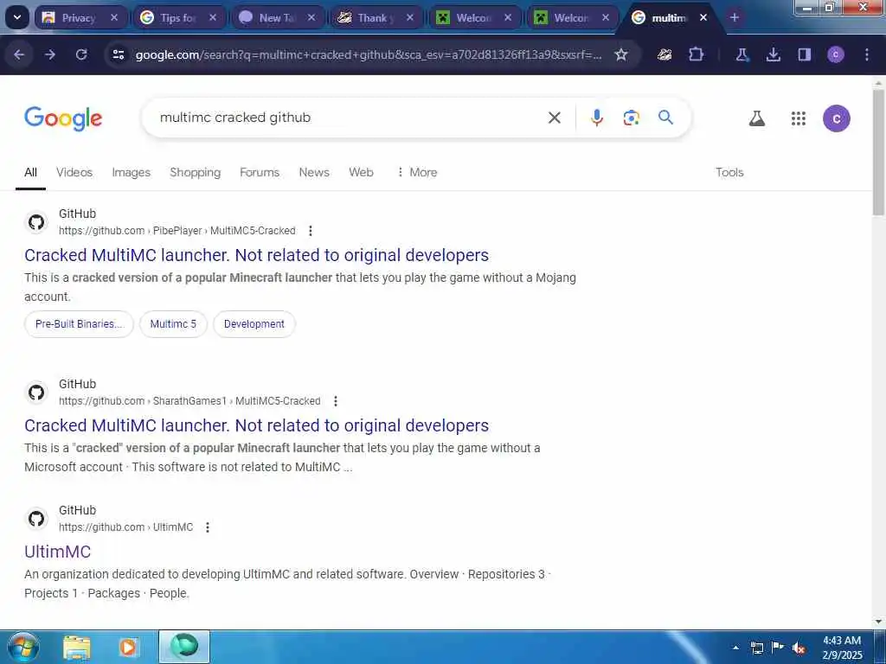
Task: Close the Tips for tab
Action: pos(213,17)
